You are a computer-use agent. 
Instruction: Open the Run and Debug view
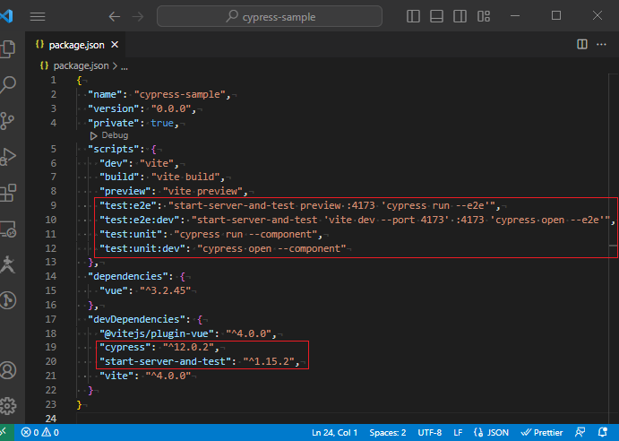(8, 157)
